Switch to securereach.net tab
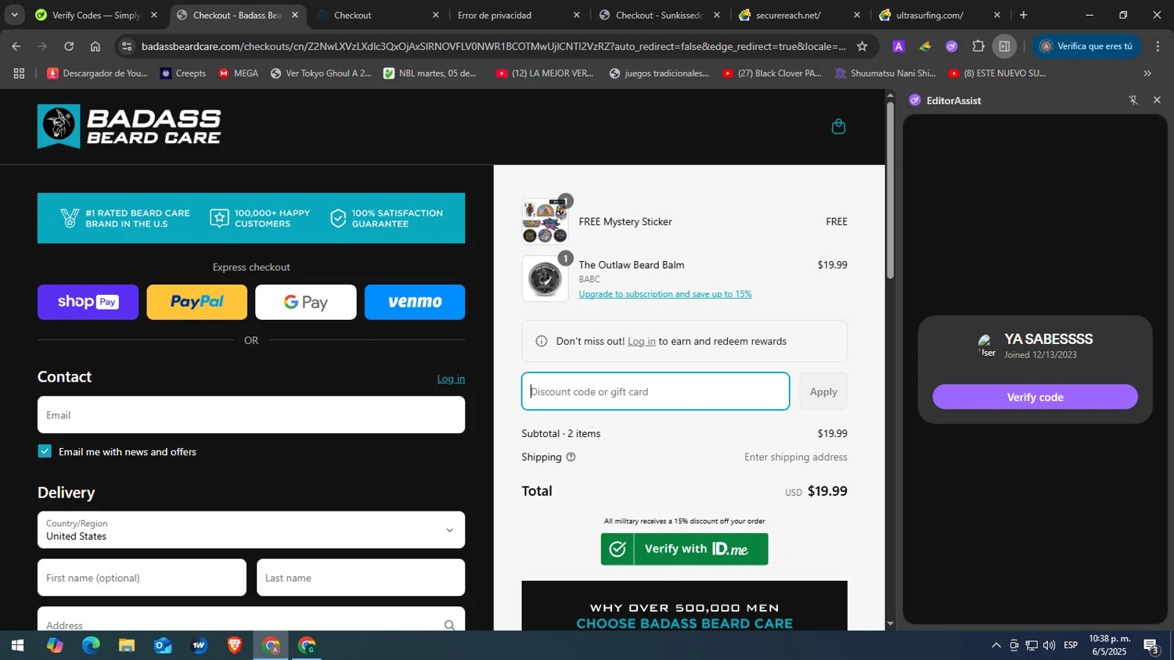 (x=798, y=15)
